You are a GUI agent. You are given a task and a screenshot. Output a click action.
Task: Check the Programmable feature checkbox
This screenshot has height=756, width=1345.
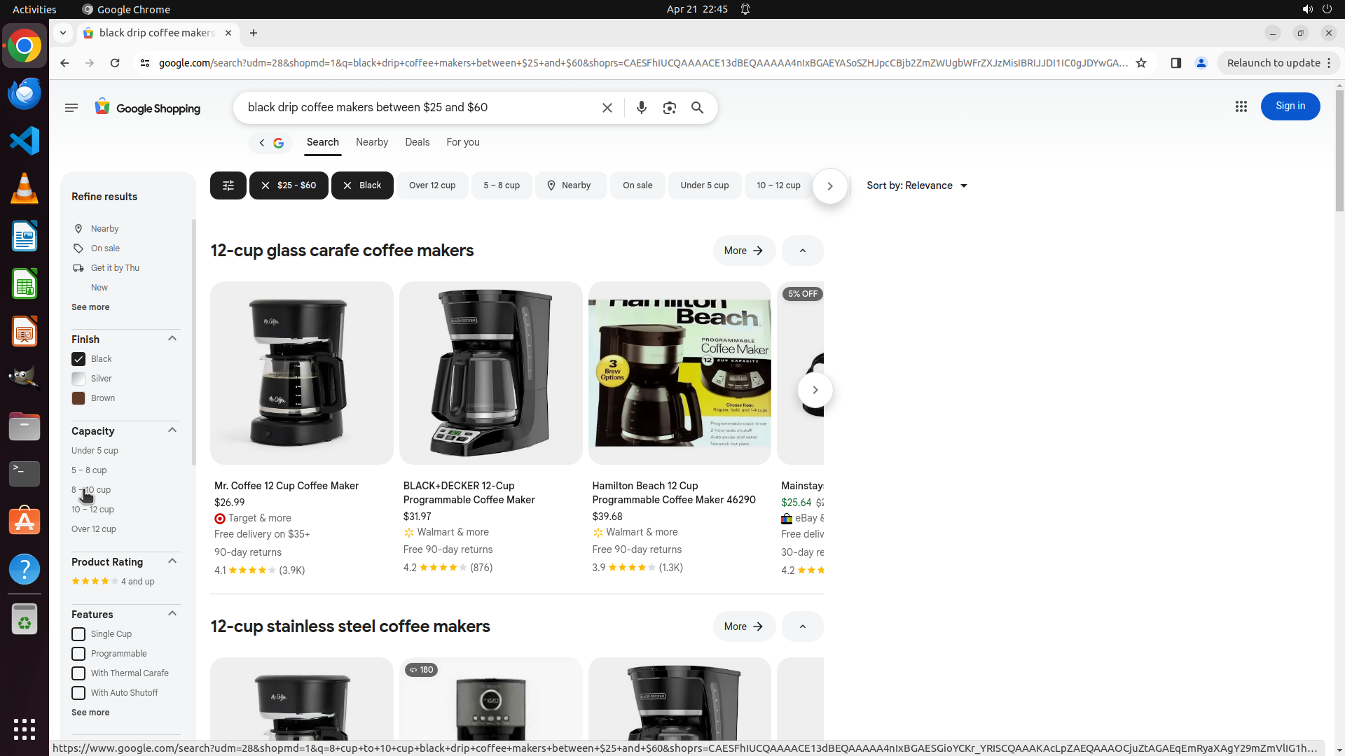(78, 654)
